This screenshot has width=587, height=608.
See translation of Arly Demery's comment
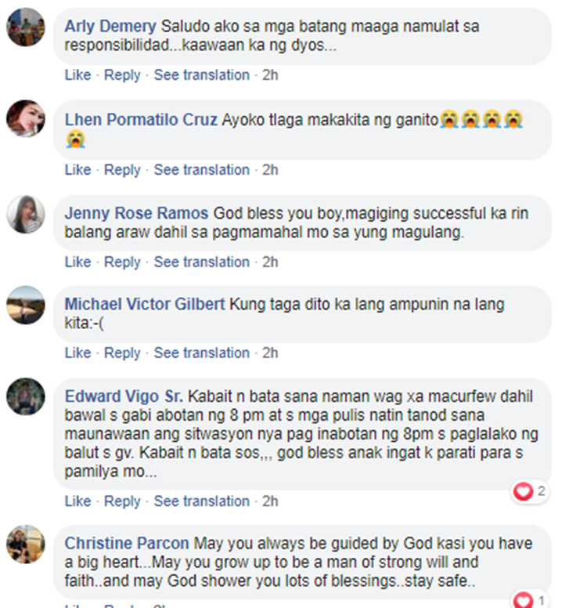pos(201,75)
